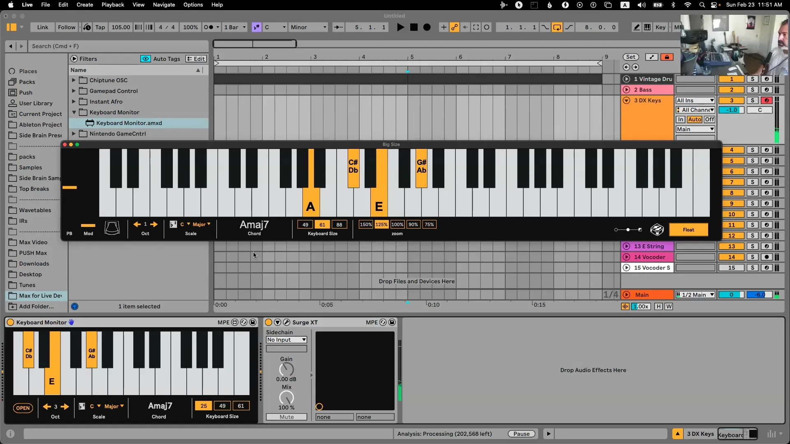Open the Navigate menu
This screenshot has width=790, height=444.
pyautogui.click(x=164, y=5)
